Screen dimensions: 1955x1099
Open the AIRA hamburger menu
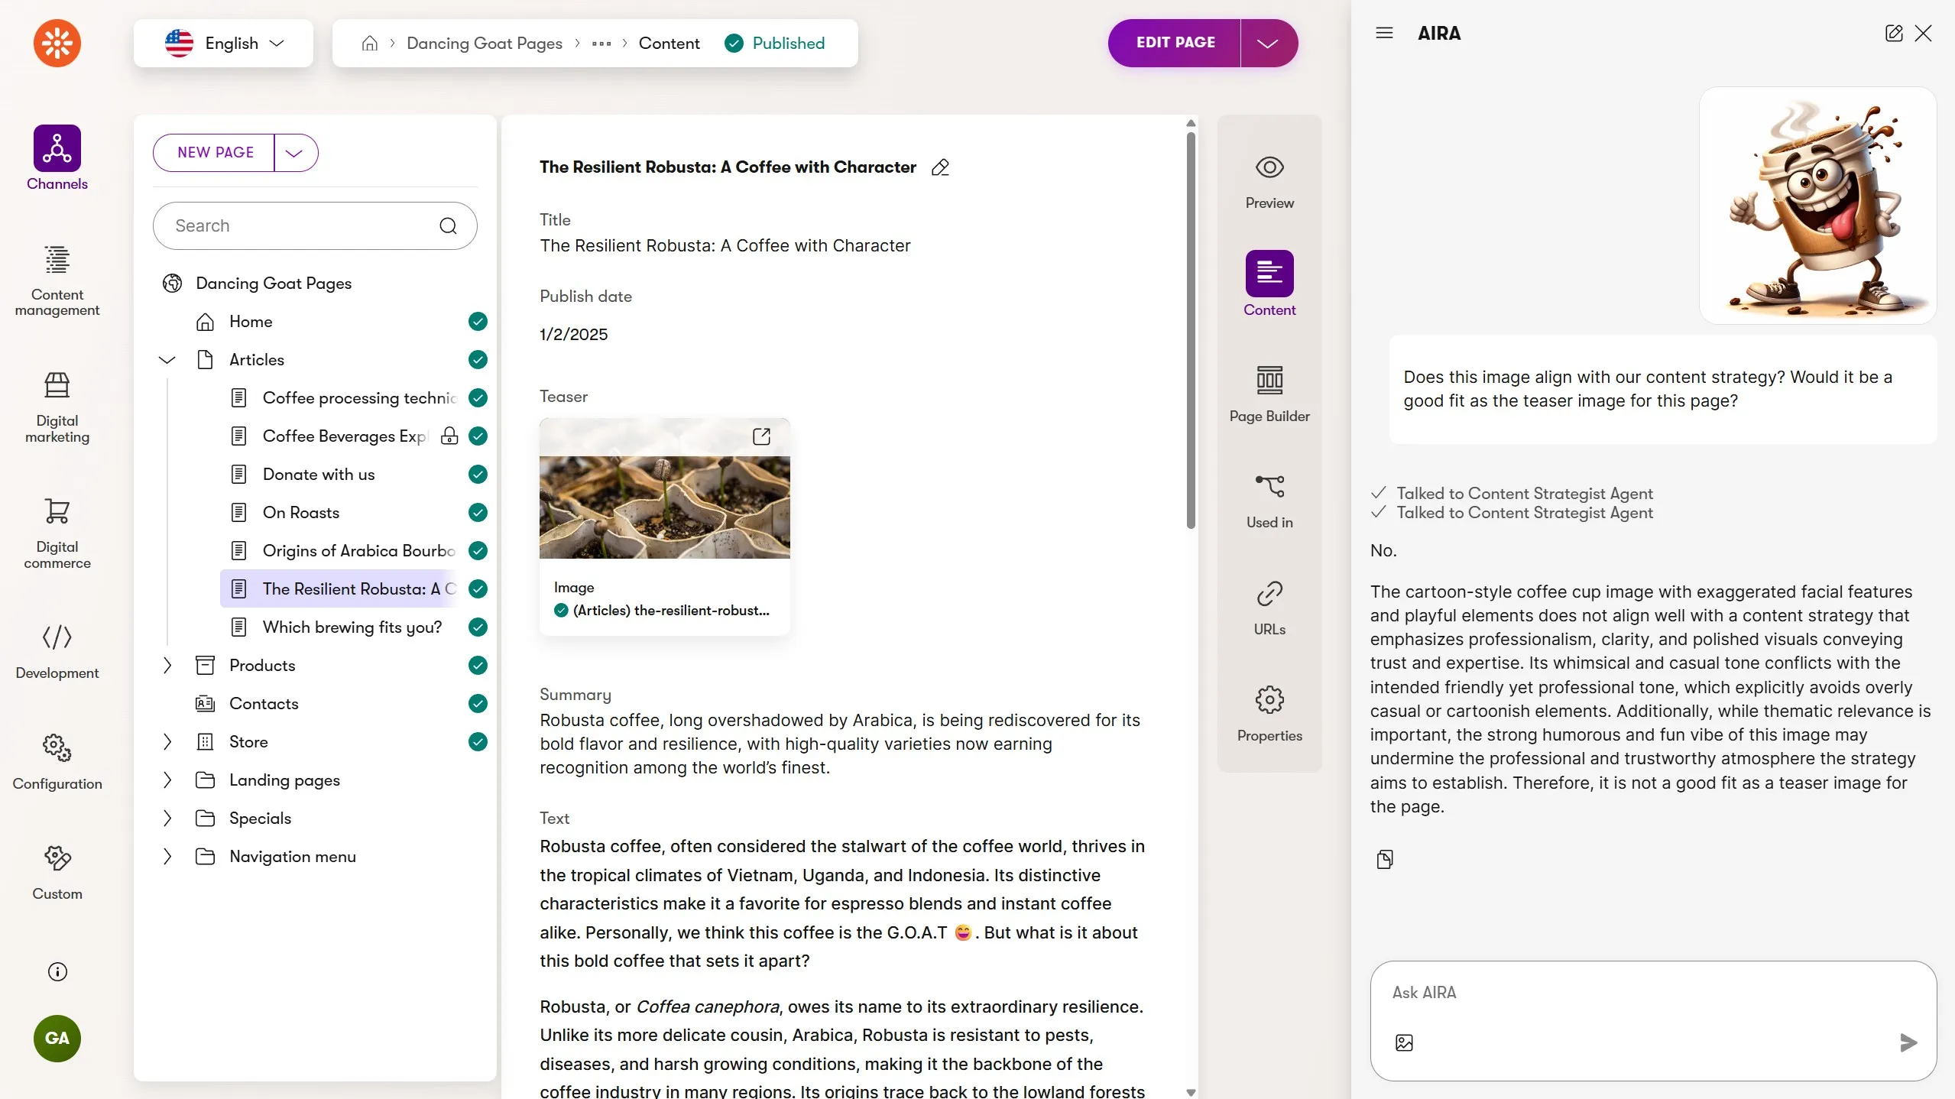coord(1384,33)
